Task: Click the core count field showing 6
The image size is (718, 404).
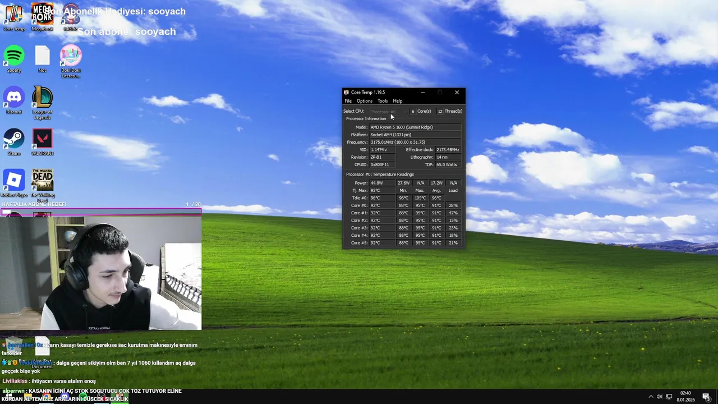Action: click(x=412, y=111)
